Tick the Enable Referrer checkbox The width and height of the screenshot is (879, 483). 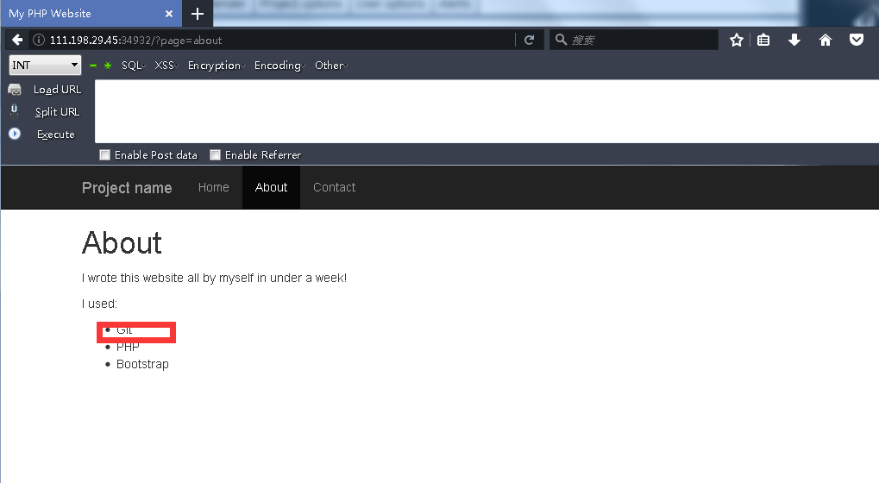point(216,155)
